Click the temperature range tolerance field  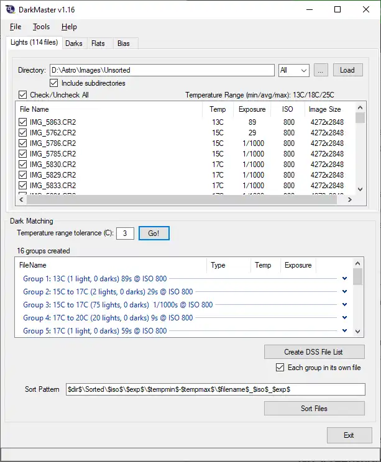(x=125, y=233)
